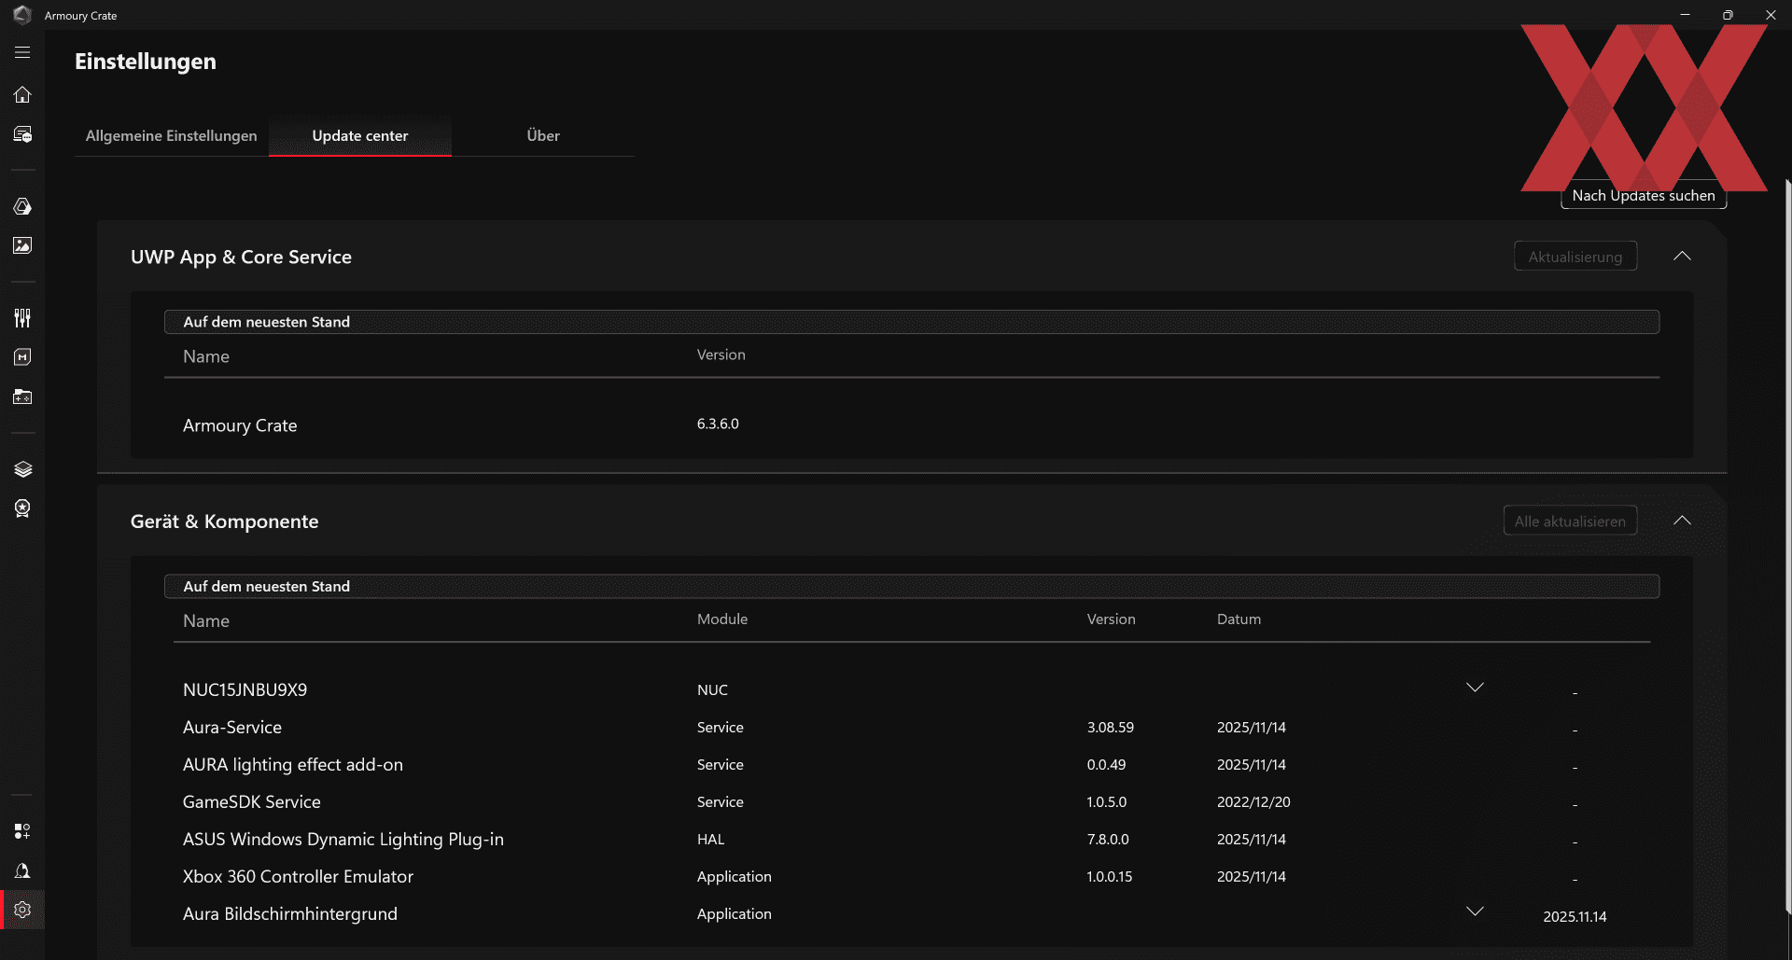Go to the Home dashboard icon
1792x960 pixels.
click(x=22, y=94)
